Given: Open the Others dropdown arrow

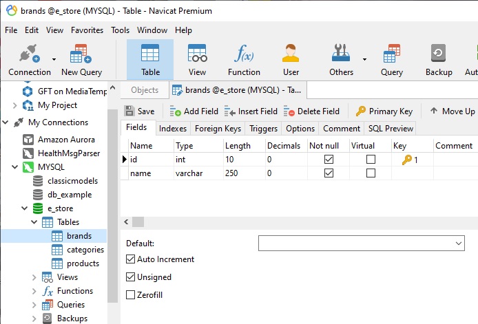Looking at the screenshot, I should coord(364,59).
